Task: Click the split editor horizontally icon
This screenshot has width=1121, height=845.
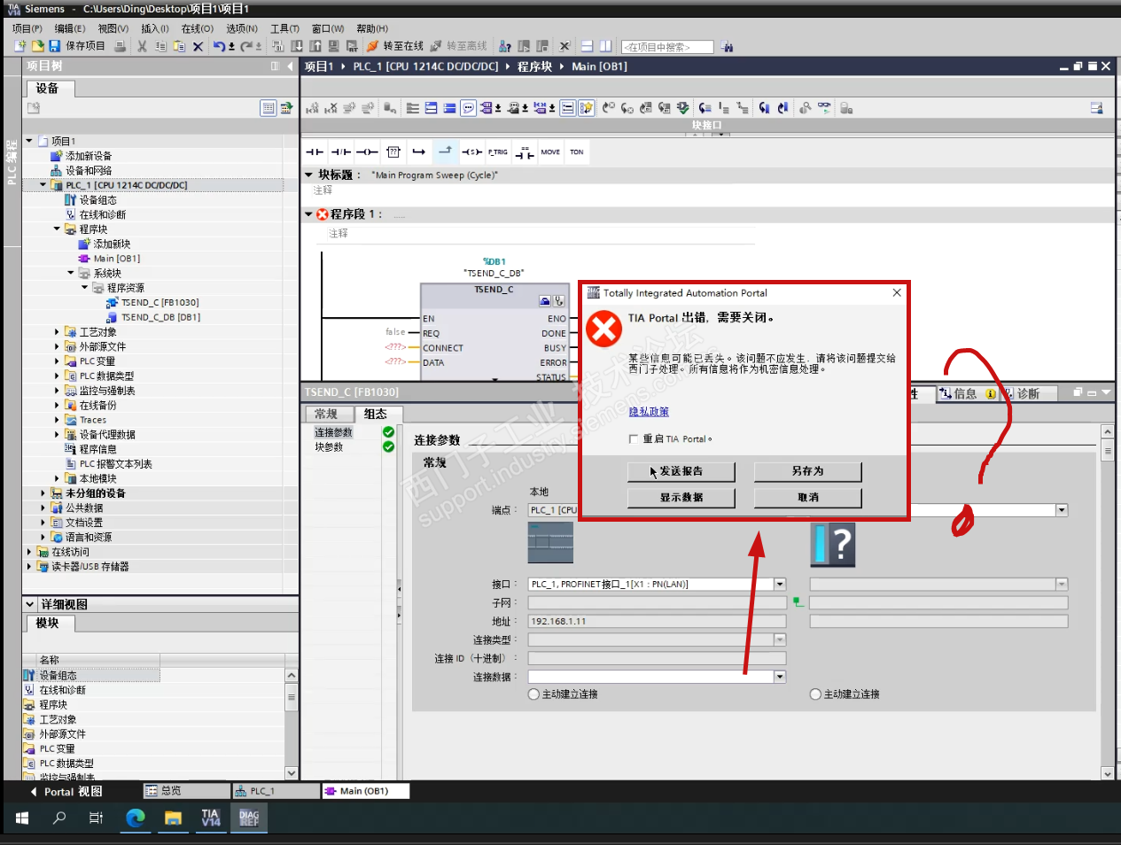Action: pos(588,46)
